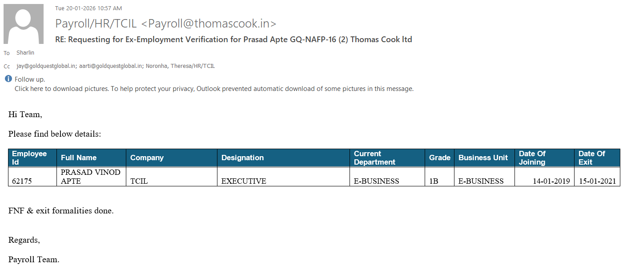Click sender address Payroll@thomascook.in

point(209,24)
